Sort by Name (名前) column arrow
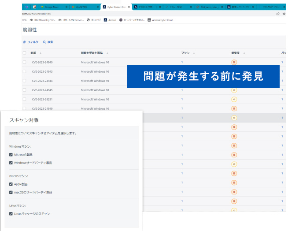The image size is (288, 231). point(41,53)
